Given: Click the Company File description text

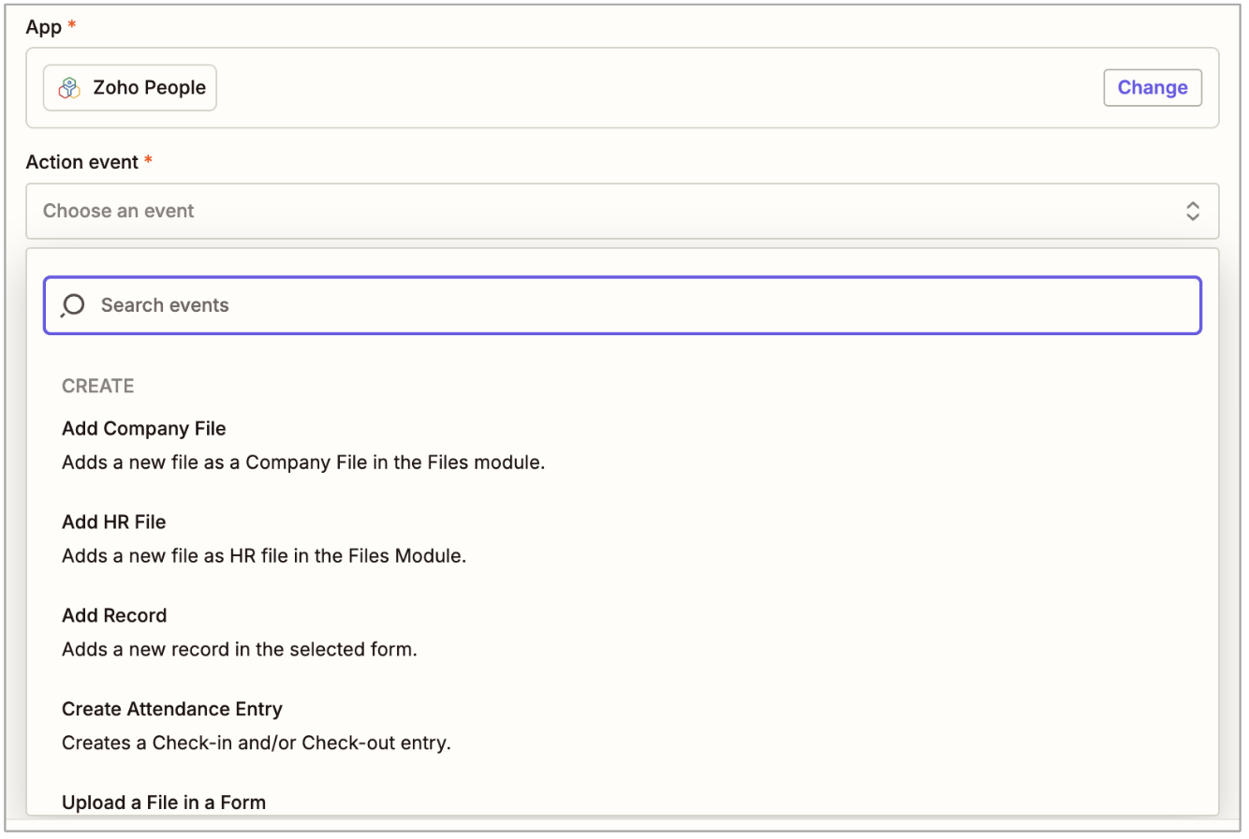Looking at the screenshot, I should pos(303,462).
